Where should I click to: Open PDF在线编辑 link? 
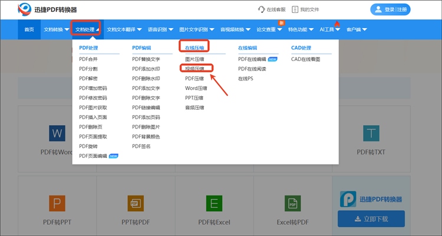252,59
